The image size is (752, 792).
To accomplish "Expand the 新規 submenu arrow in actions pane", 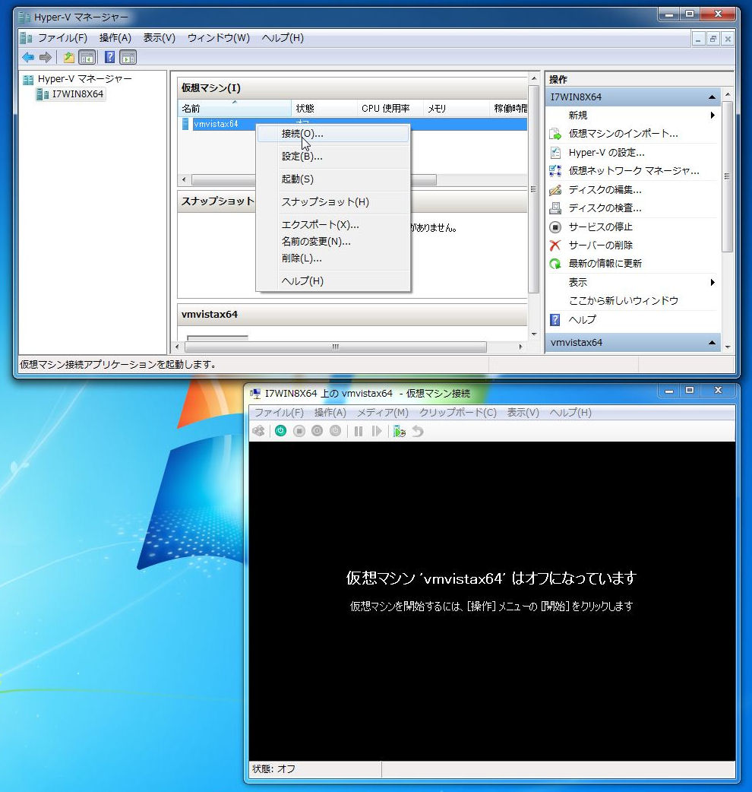I will click(713, 116).
